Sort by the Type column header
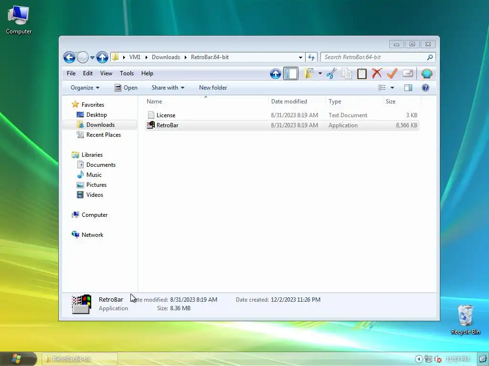The height and width of the screenshot is (366, 489). click(354, 102)
